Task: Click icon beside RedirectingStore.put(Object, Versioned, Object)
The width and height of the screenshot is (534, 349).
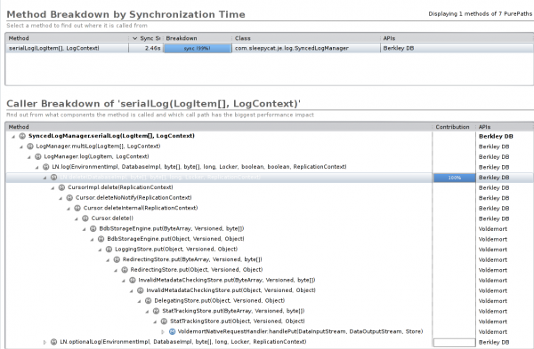Action: click(x=125, y=269)
